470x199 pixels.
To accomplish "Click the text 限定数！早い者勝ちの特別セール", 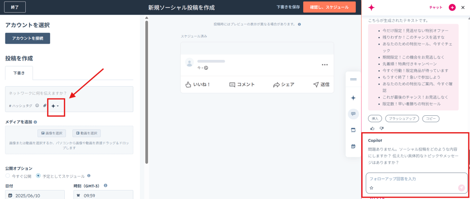I will (x=412, y=103).
